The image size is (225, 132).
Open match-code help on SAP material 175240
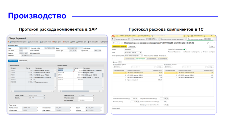tap(74, 70)
